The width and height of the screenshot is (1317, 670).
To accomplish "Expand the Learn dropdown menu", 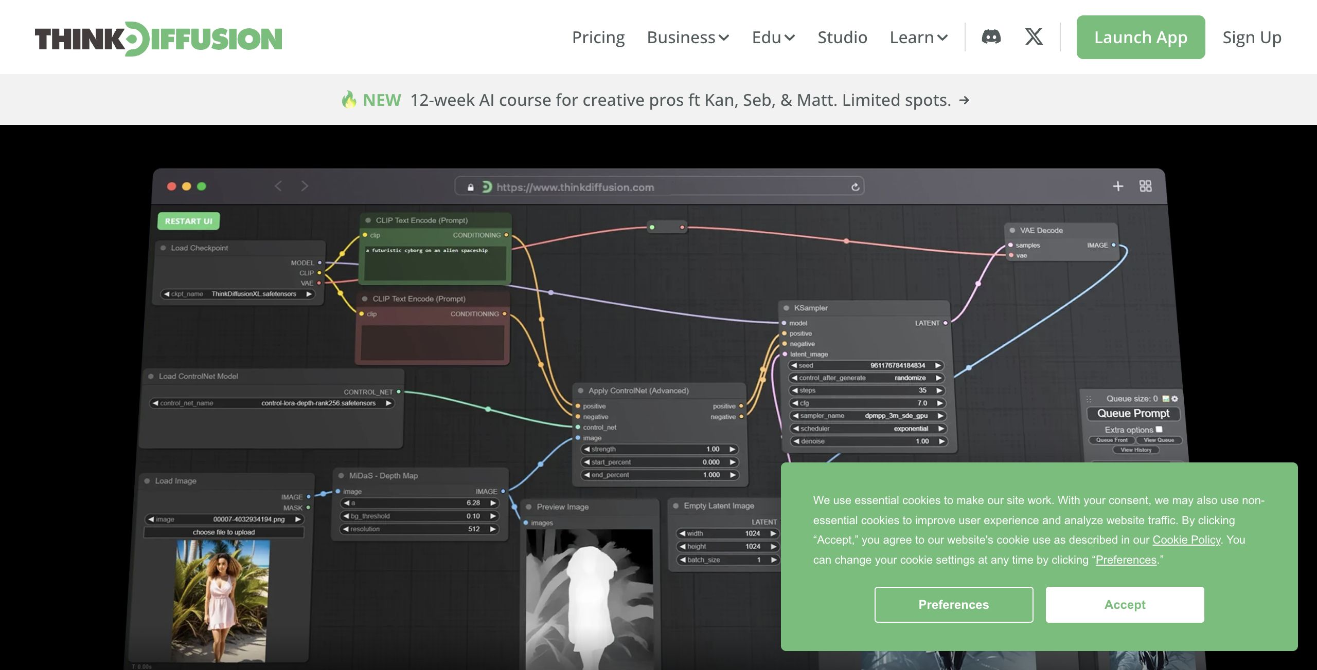I will [918, 38].
